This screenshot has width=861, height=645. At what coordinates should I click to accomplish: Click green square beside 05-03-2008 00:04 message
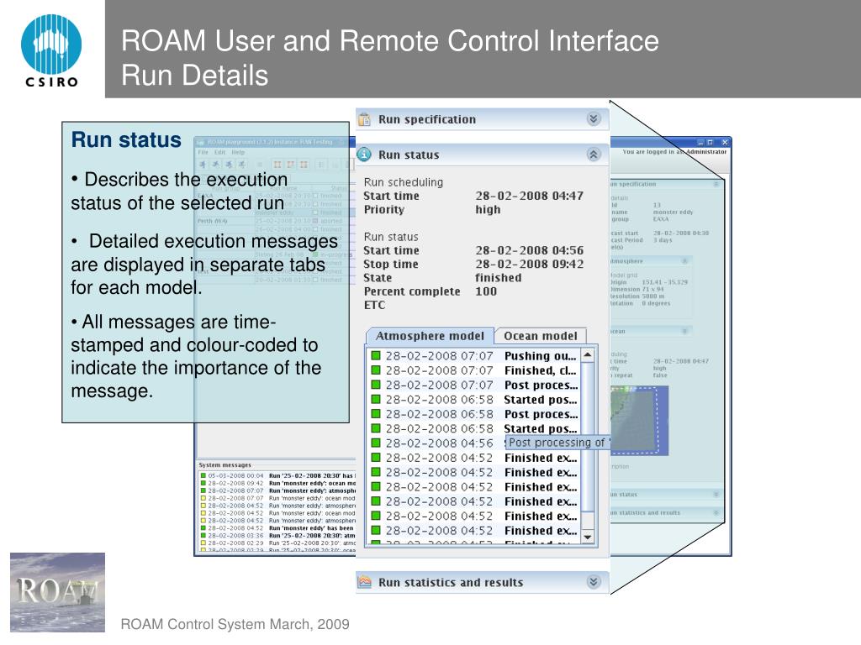point(203,475)
